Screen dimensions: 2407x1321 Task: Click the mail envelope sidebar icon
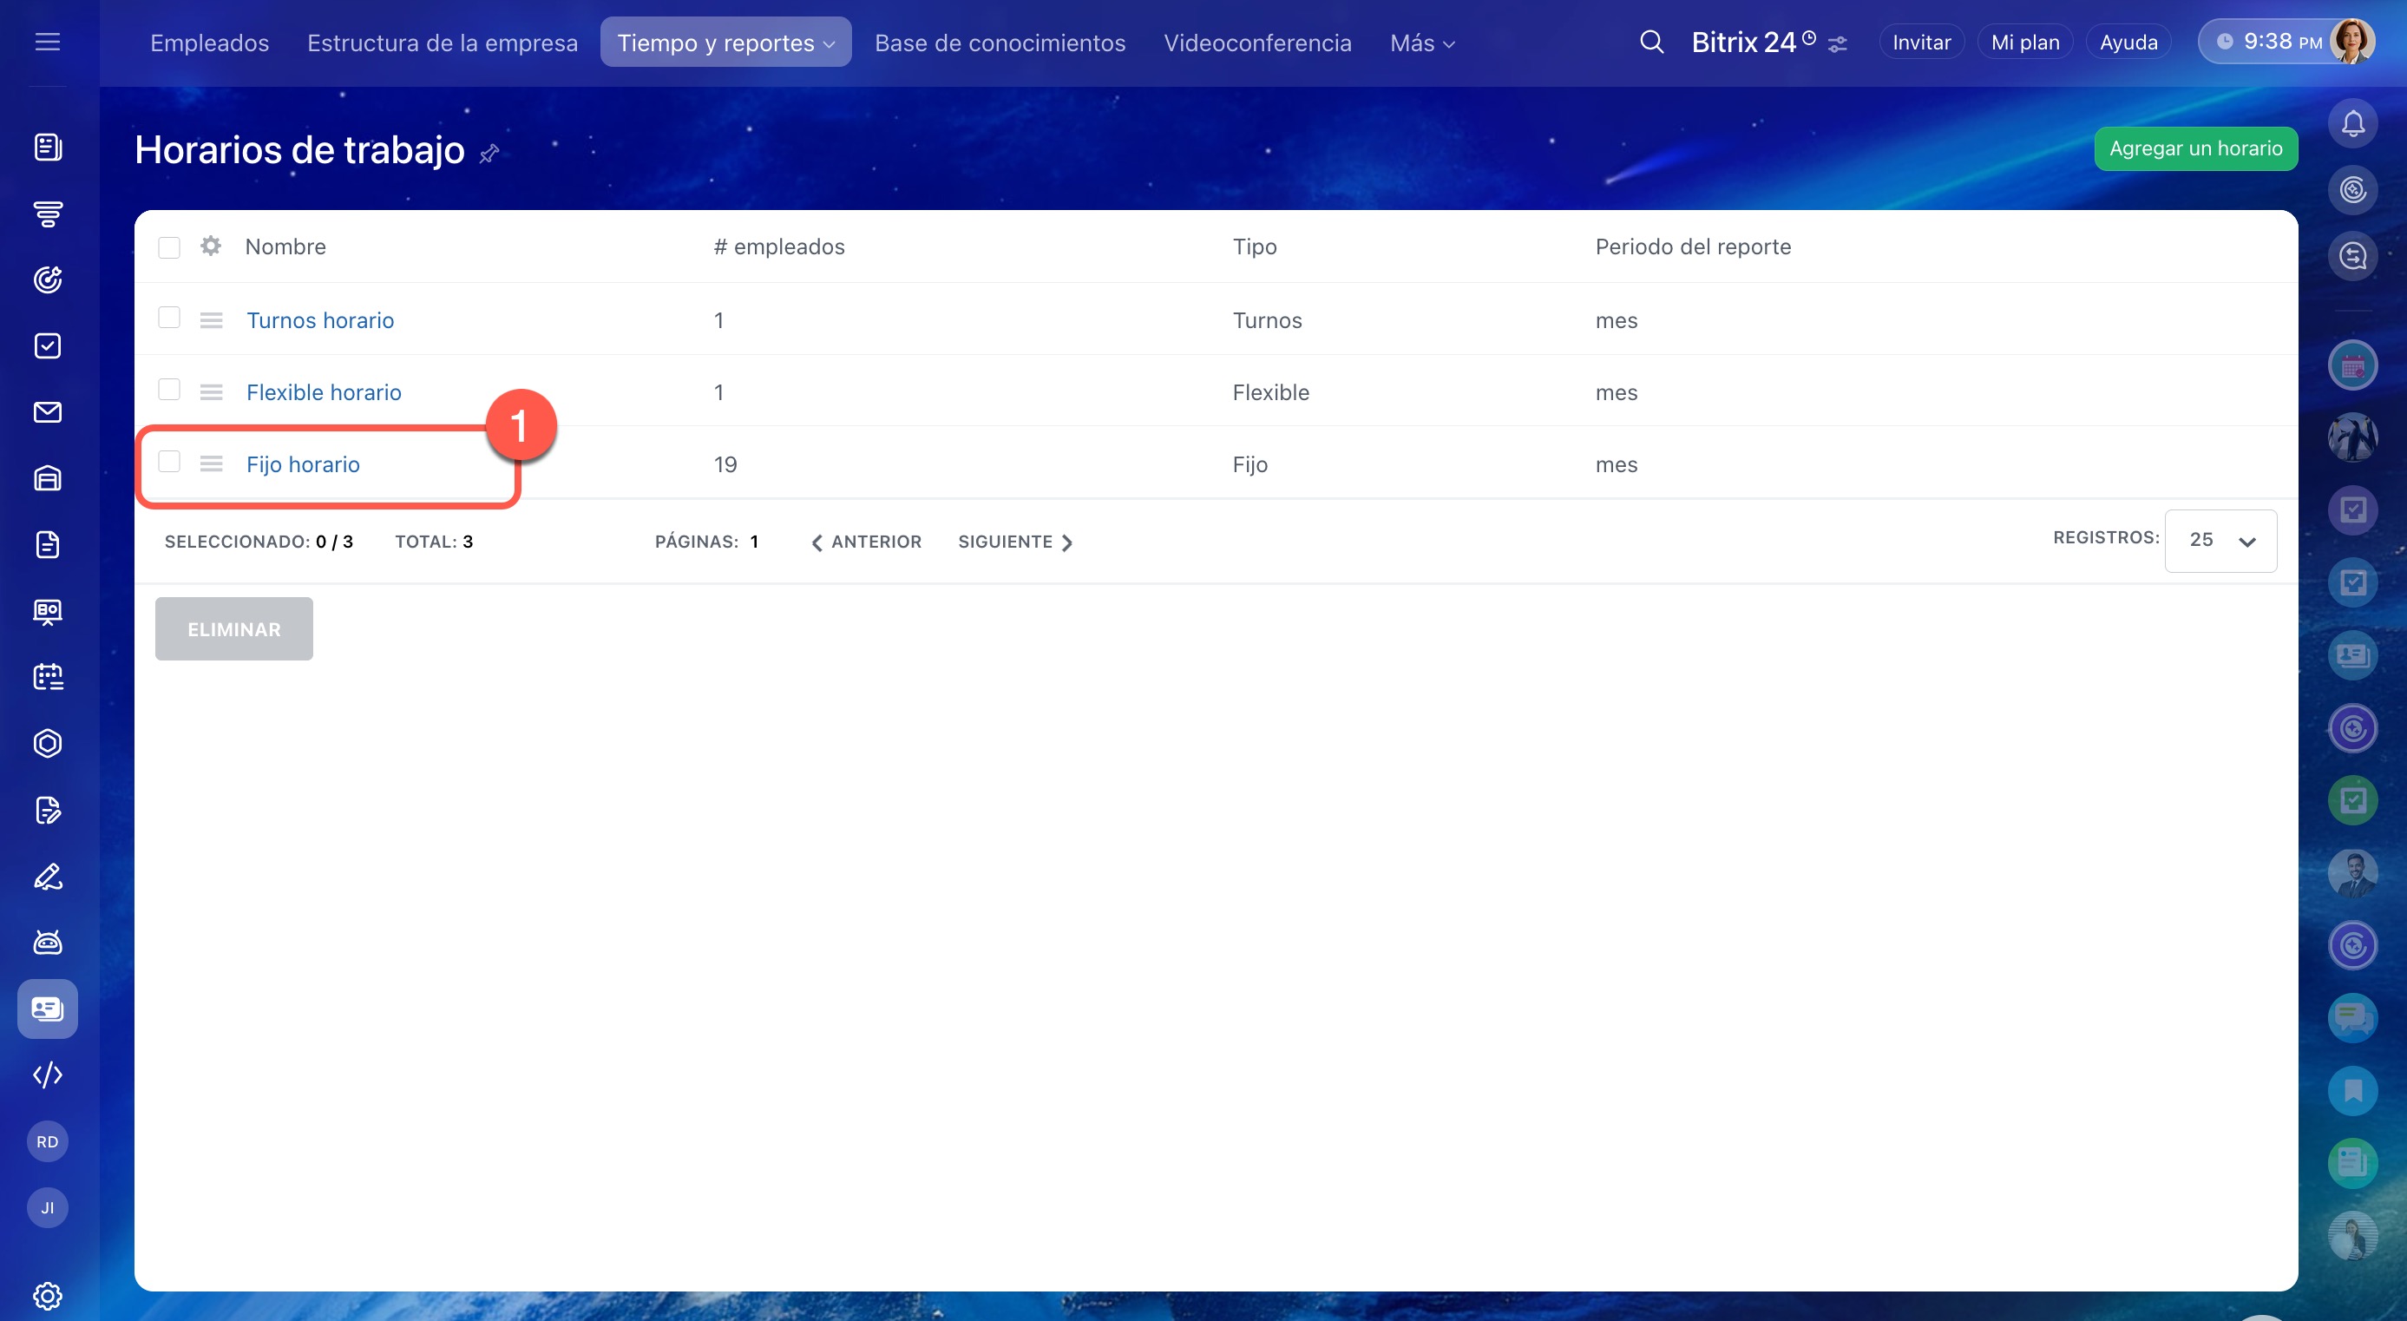pos(48,412)
